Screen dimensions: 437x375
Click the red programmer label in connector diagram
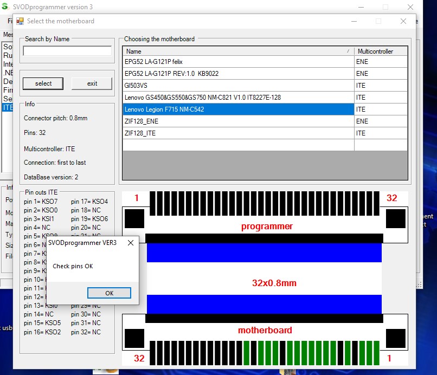click(x=267, y=226)
